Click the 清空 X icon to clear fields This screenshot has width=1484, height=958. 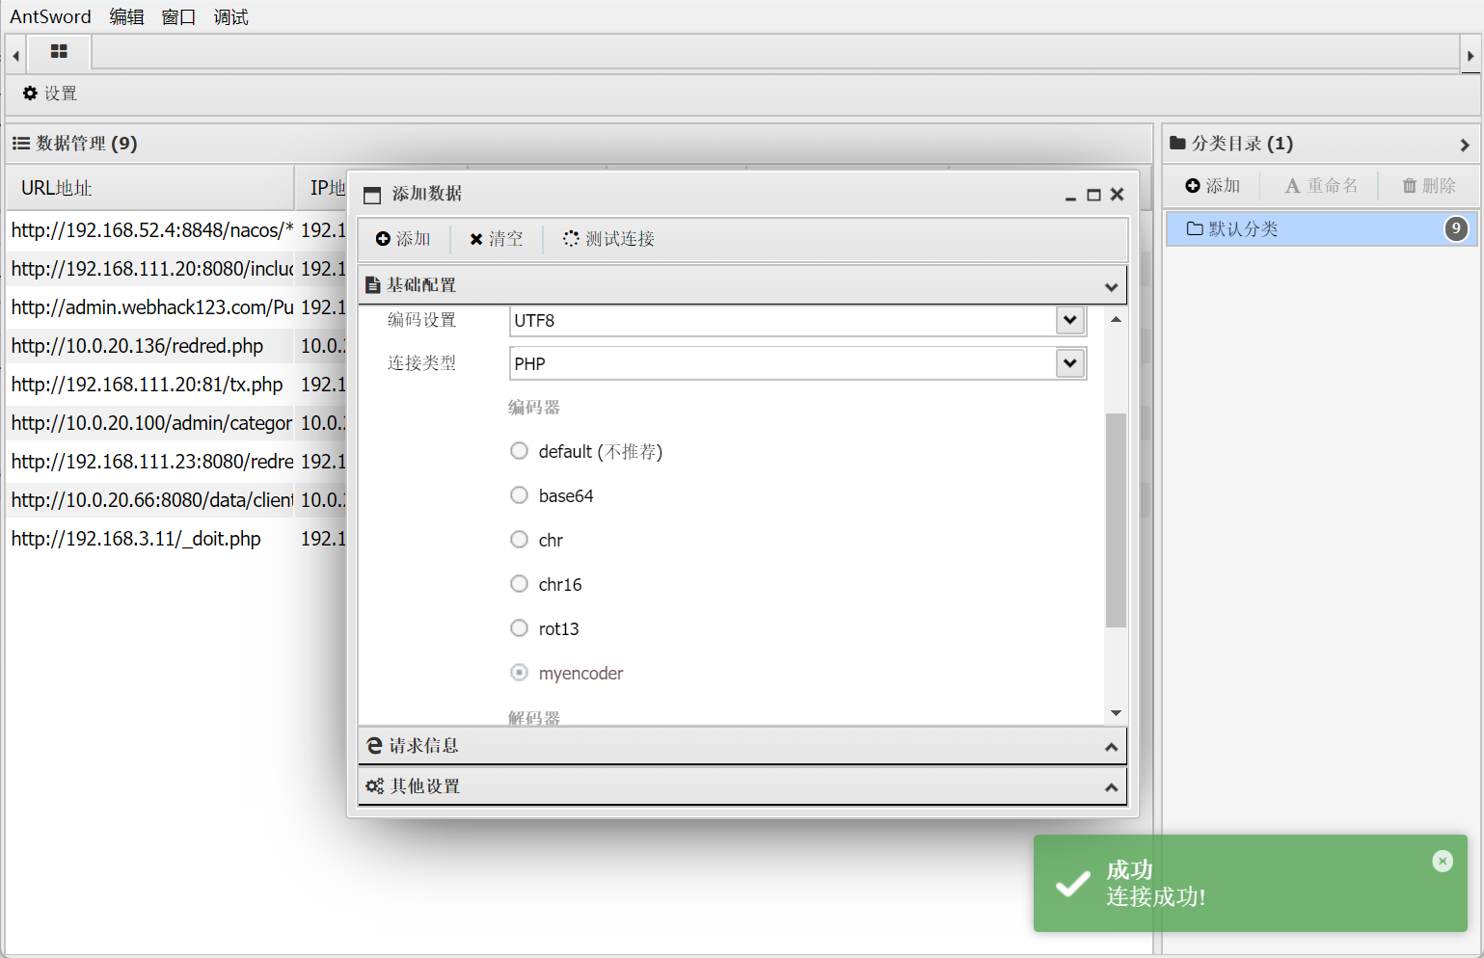475,238
